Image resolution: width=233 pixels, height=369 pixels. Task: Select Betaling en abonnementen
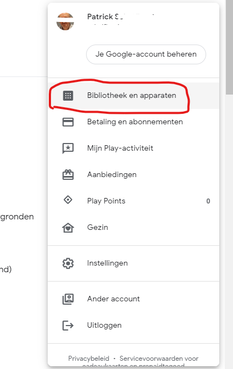(x=133, y=122)
